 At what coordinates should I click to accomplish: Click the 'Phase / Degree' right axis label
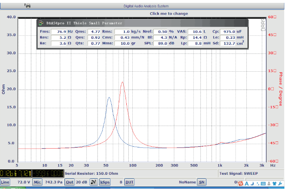(281, 89)
